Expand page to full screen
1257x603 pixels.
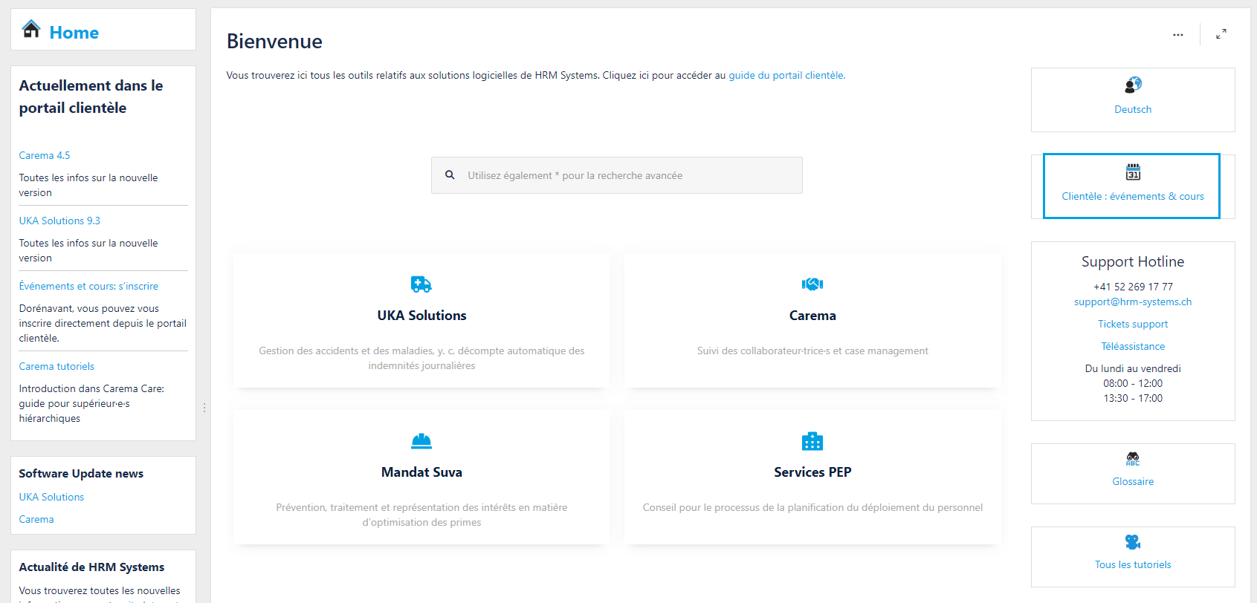pyautogui.click(x=1221, y=34)
